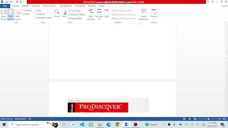Click the 90% zoom level
Screen dimensions: 228x128
click(x=224, y=119)
